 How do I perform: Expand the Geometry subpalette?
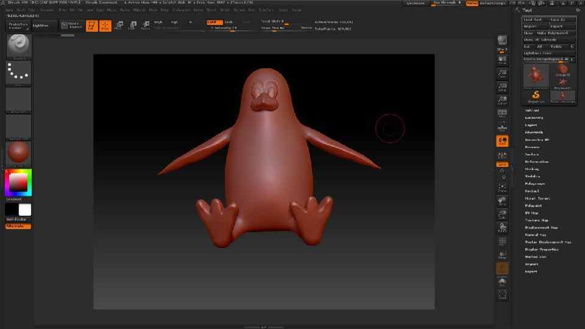pyautogui.click(x=534, y=118)
